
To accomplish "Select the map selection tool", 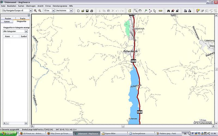I will 130,11.
